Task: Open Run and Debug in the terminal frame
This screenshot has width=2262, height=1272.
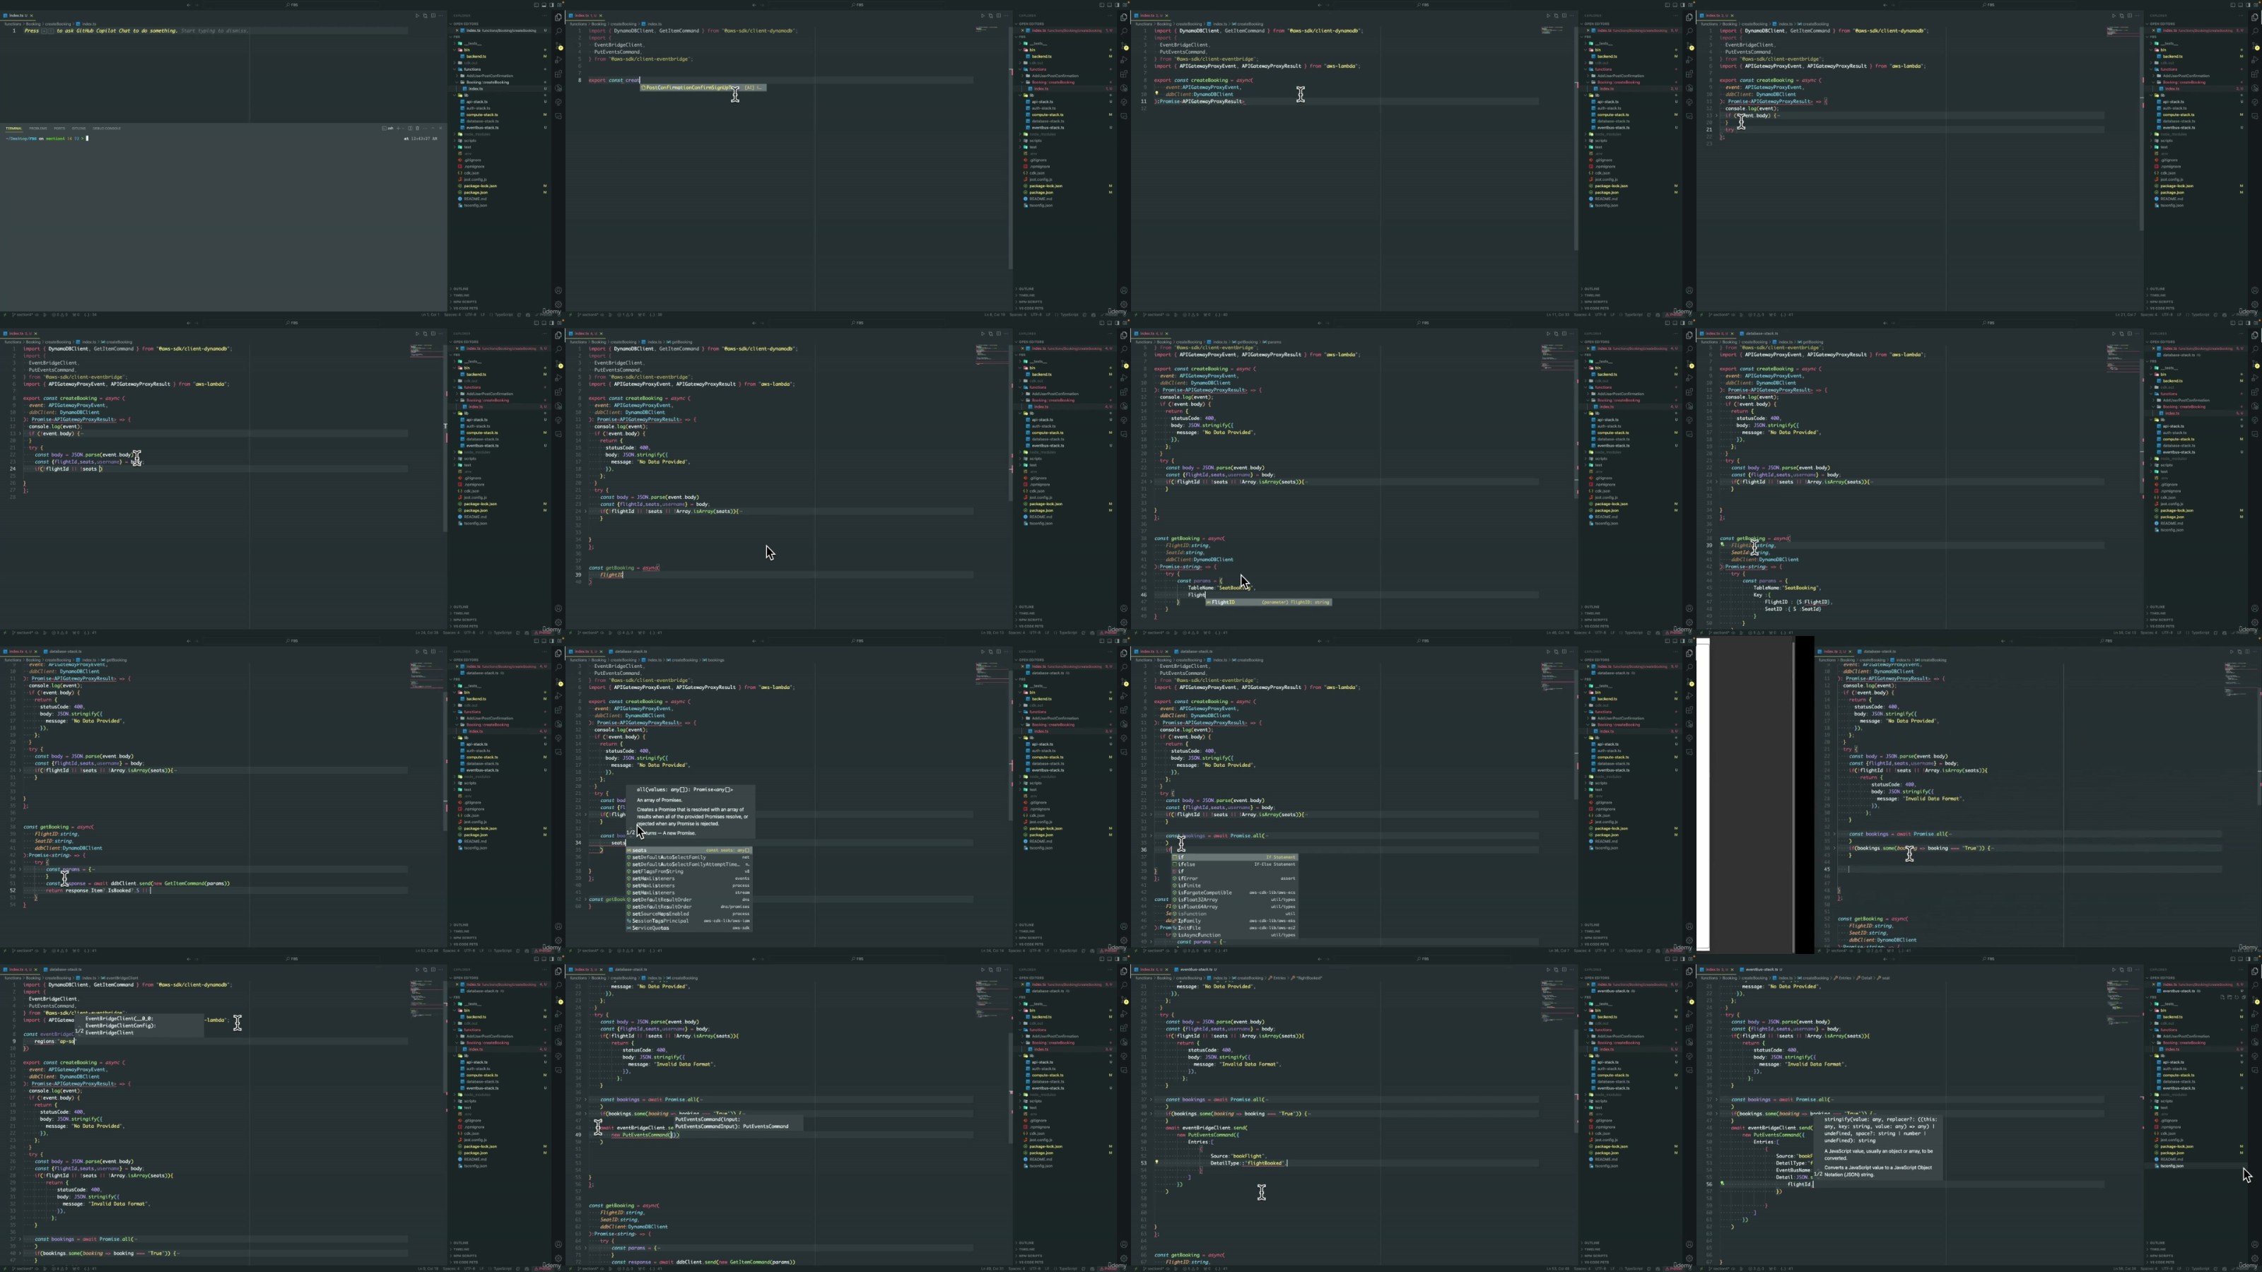Action: point(558,59)
